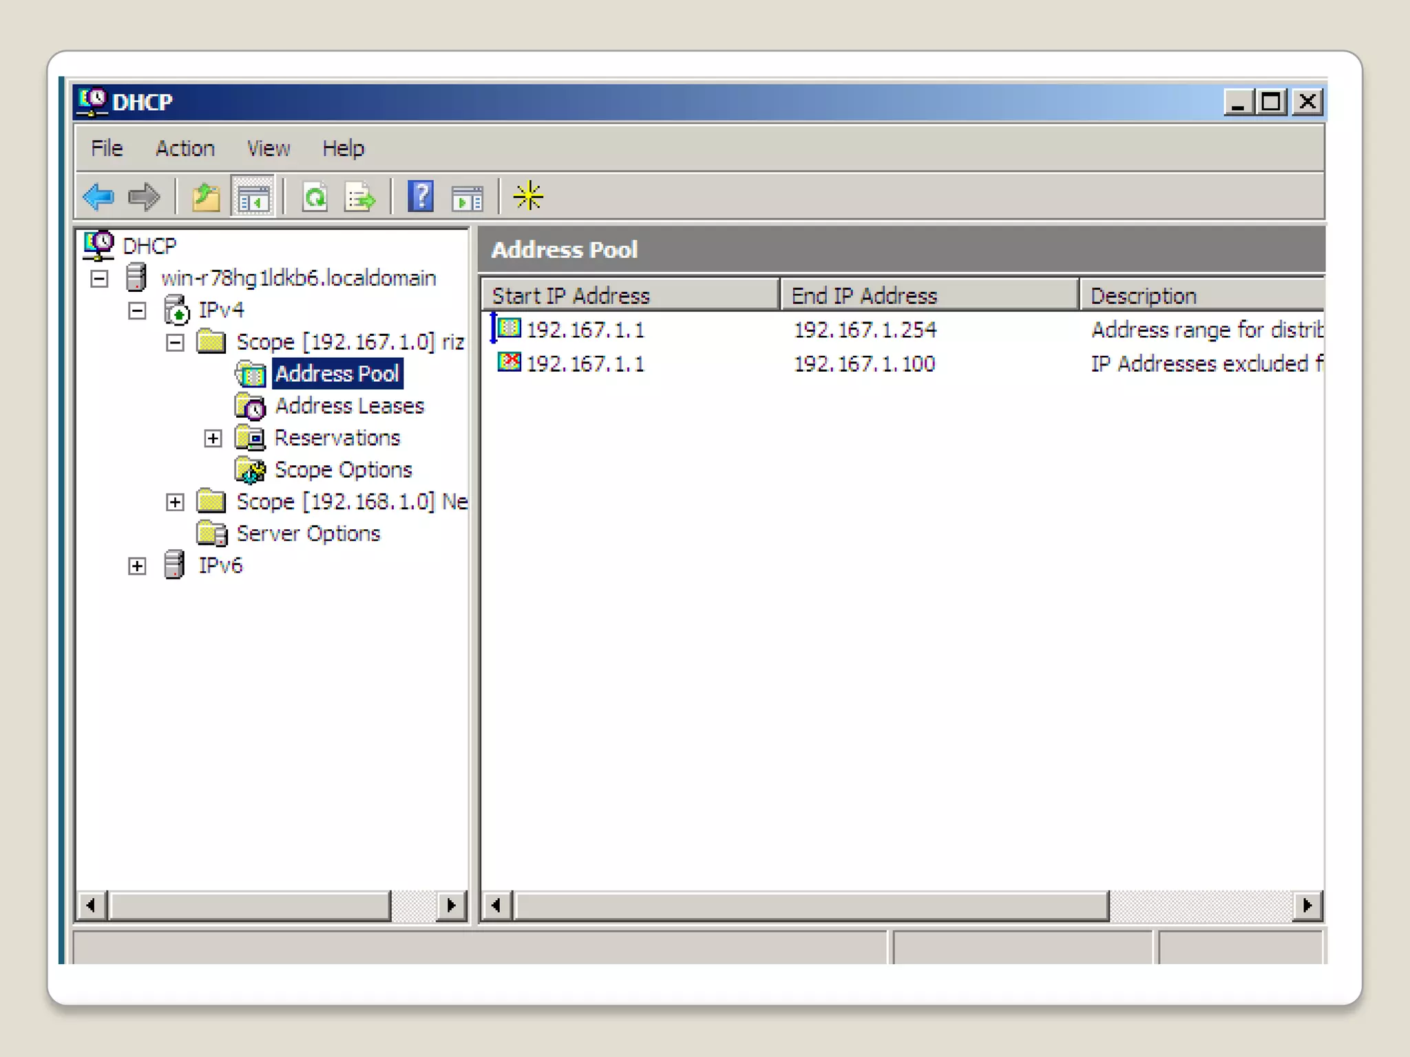Select Address Leases in the tree
The image size is (1410, 1057).
click(349, 406)
